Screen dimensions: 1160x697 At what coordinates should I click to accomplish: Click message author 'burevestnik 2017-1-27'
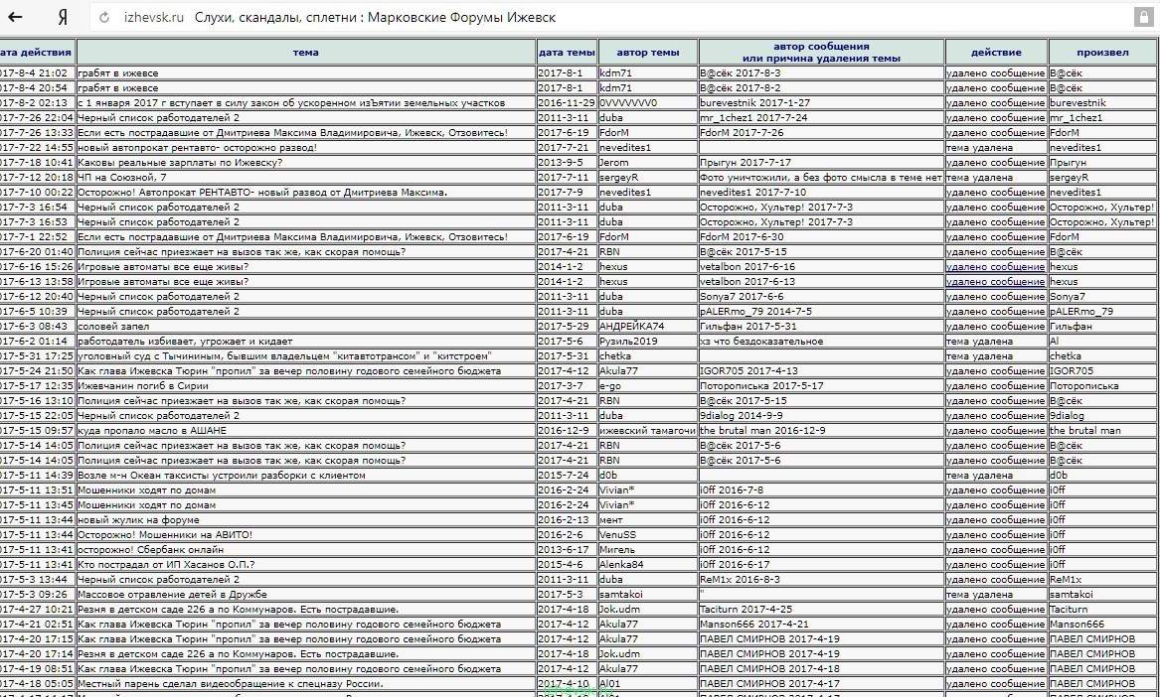(x=754, y=102)
